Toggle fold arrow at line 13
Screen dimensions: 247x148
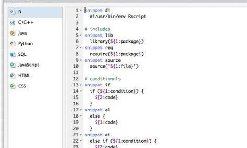(81, 85)
